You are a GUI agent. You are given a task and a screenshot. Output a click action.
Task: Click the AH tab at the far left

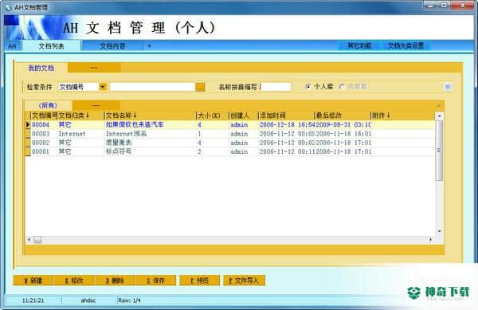pyautogui.click(x=12, y=46)
